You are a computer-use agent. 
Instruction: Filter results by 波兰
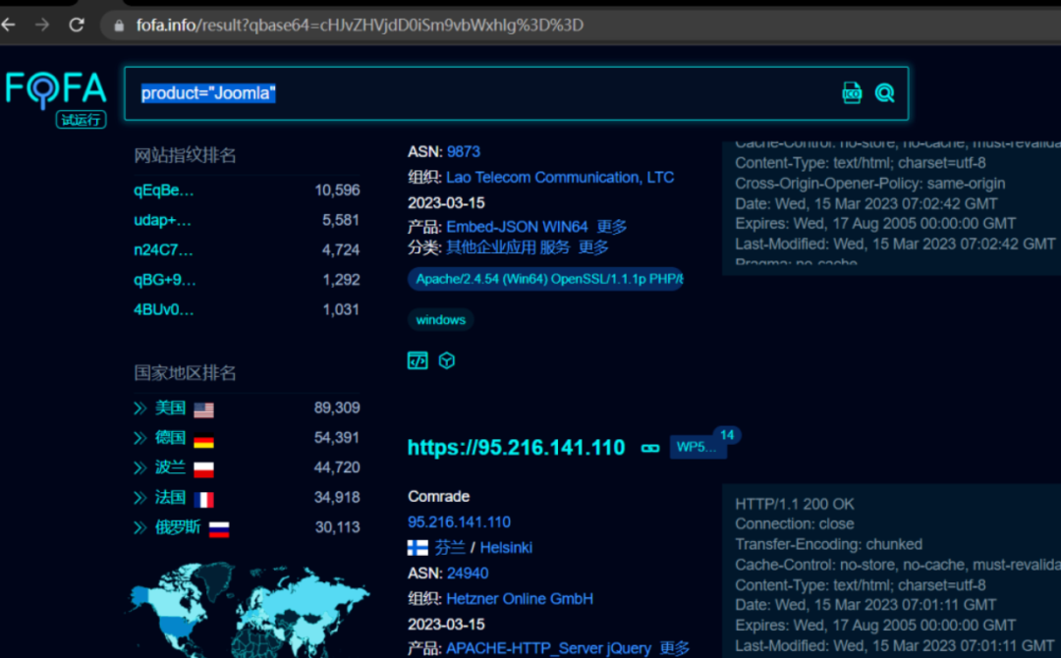170,467
